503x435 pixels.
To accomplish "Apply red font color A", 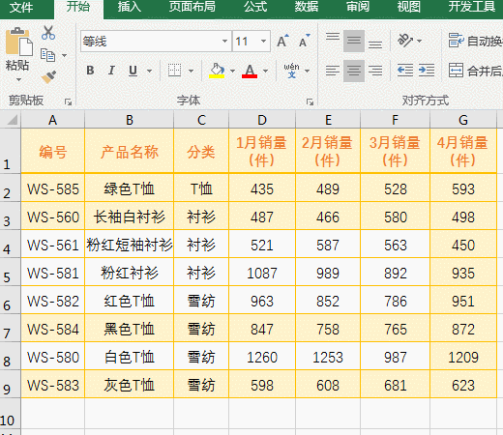I will [250, 71].
